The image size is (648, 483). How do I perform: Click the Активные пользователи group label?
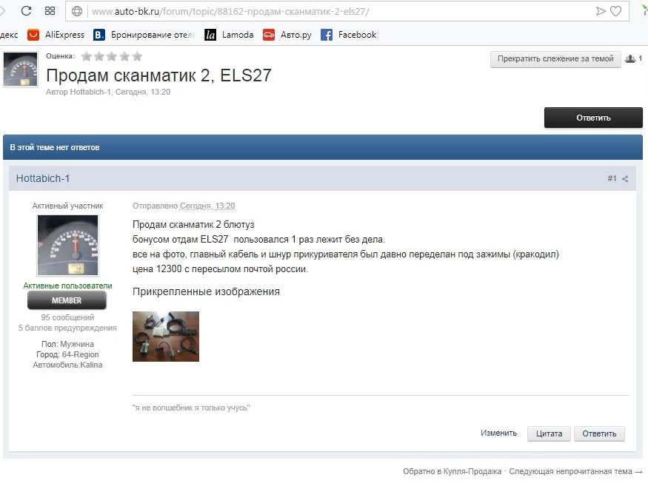coord(67,286)
